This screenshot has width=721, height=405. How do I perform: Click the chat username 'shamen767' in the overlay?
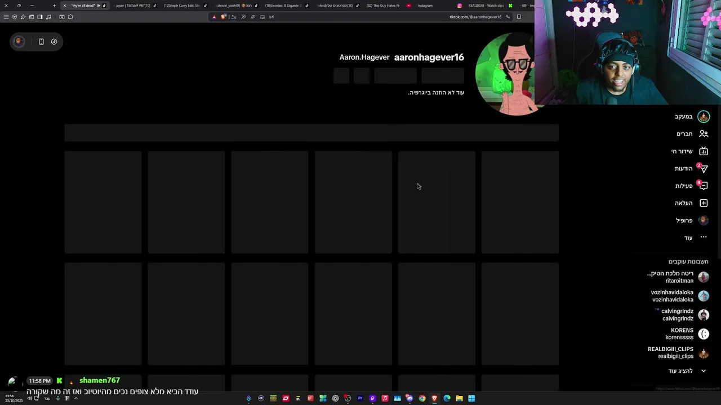tap(100, 381)
